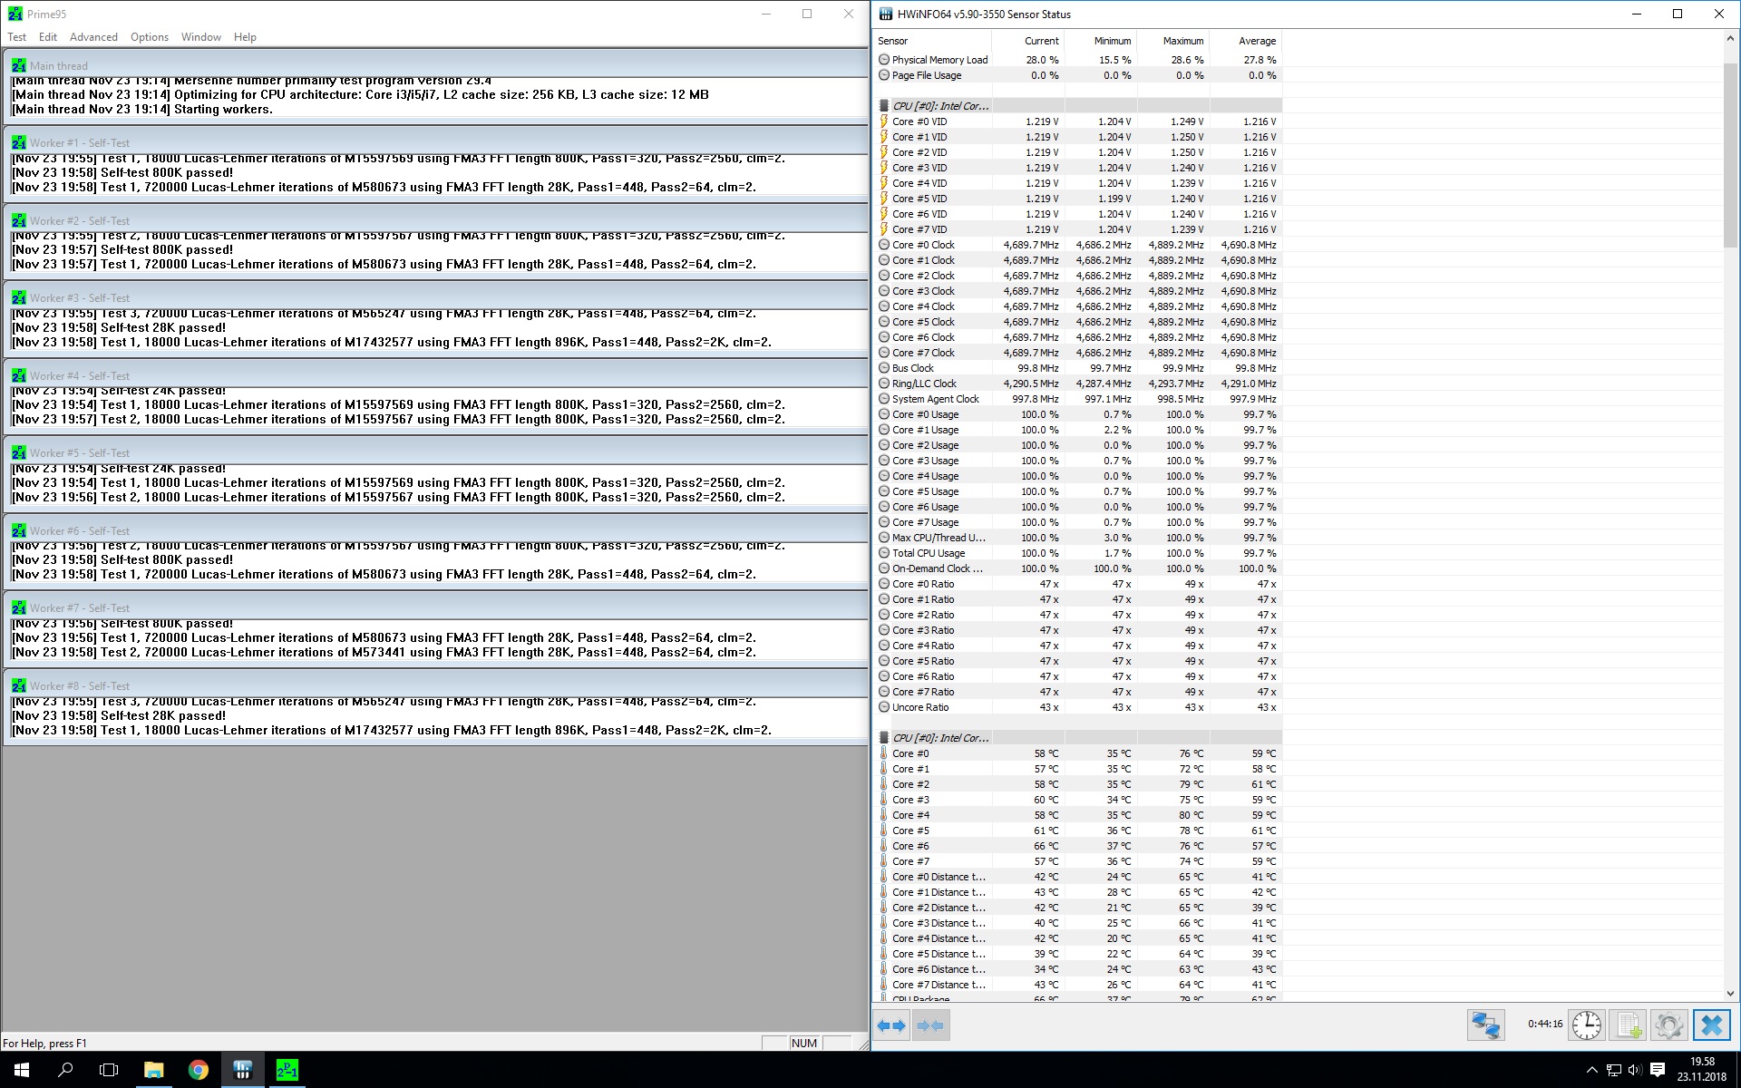The image size is (1741, 1088).
Task: Click the Main thread window icon
Action: [x=19, y=65]
